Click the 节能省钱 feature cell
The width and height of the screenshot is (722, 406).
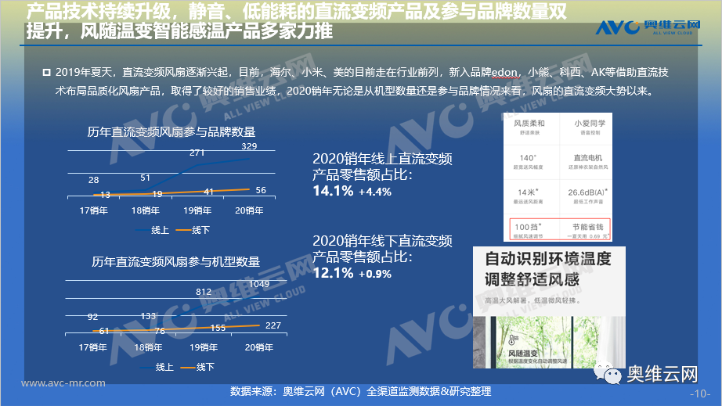[587, 229]
